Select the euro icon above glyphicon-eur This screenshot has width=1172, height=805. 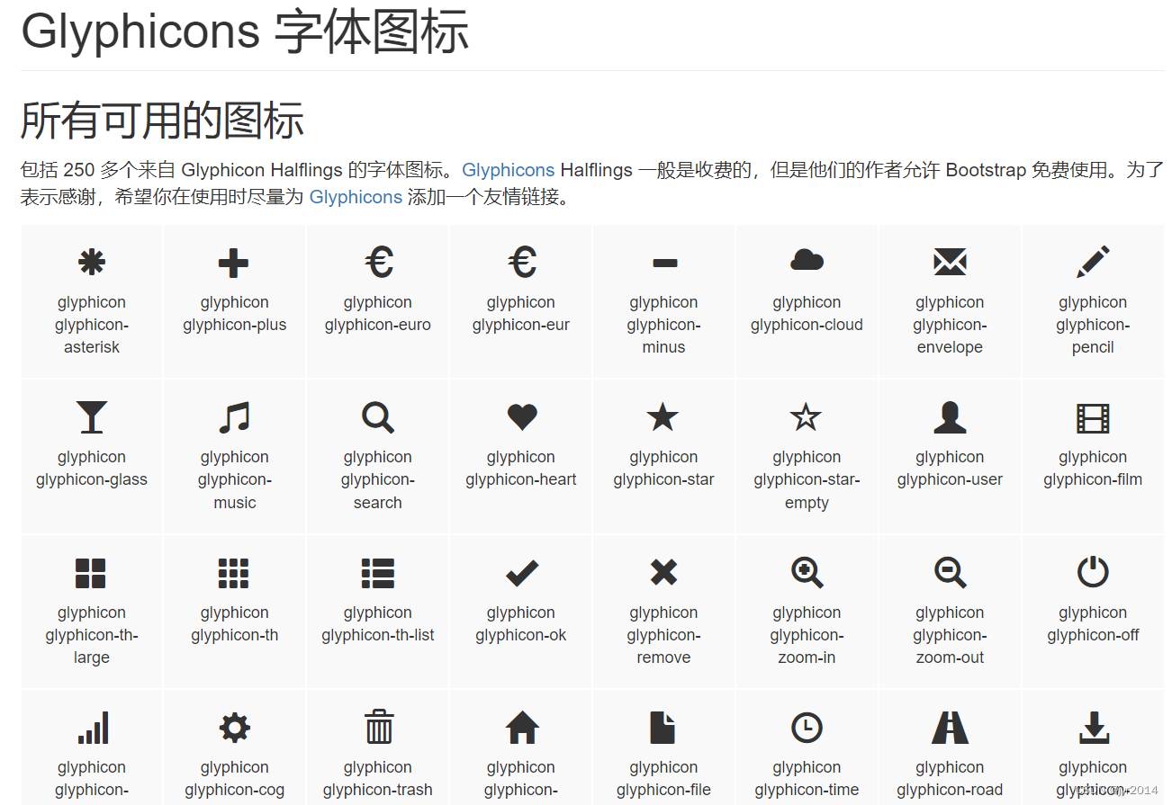[521, 262]
